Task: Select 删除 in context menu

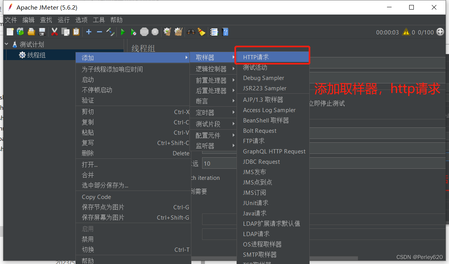Action: coord(133,153)
